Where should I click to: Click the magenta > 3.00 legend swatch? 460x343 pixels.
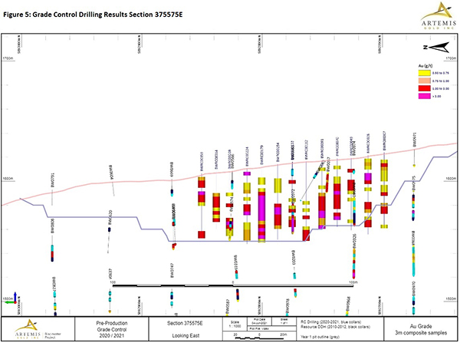point(424,96)
